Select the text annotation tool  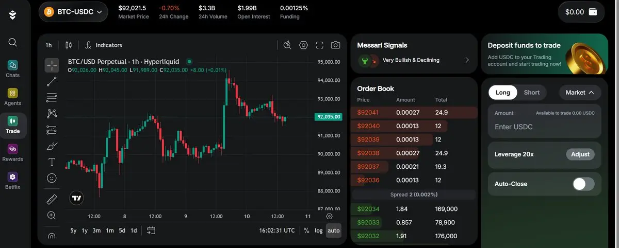coord(52,162)
